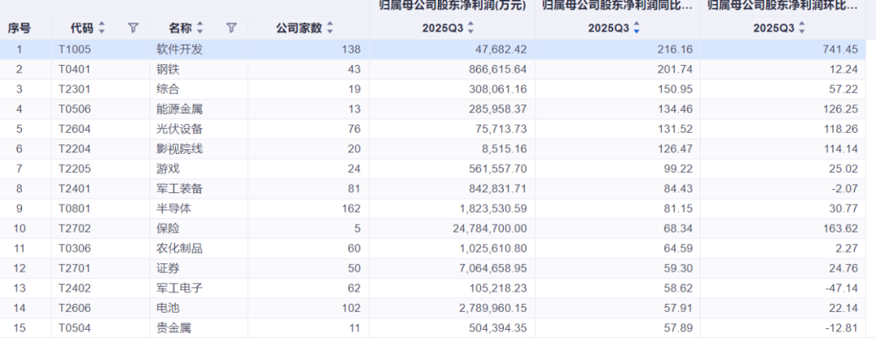Click code T2205
Viewport: 876px width, 338px height.
75,169
